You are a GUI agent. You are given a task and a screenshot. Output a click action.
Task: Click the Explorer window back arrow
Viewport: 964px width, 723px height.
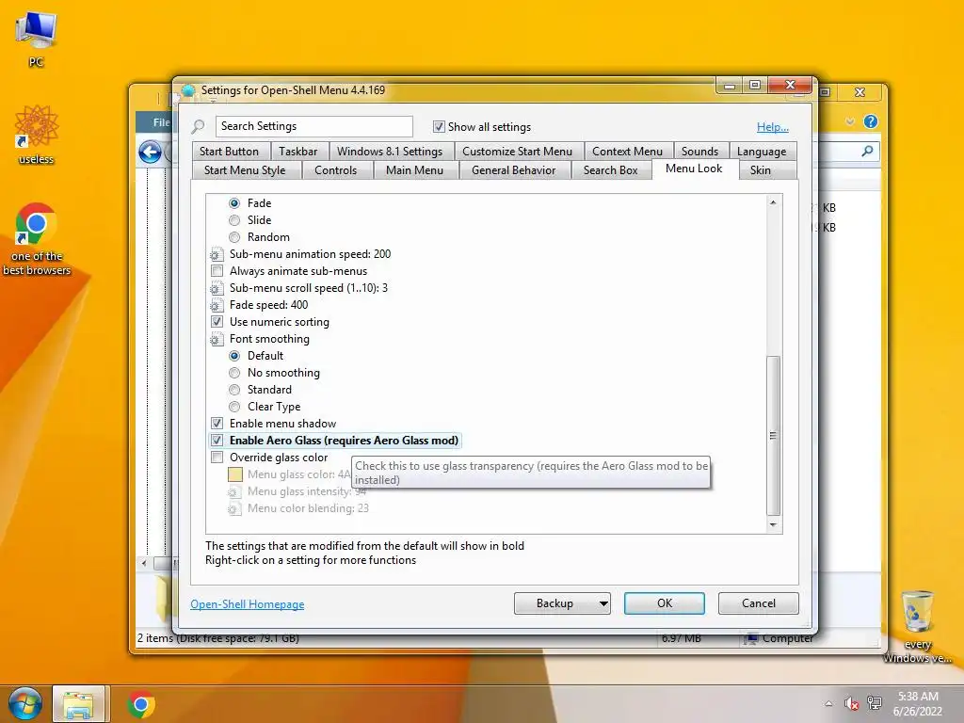coord(150,152)
